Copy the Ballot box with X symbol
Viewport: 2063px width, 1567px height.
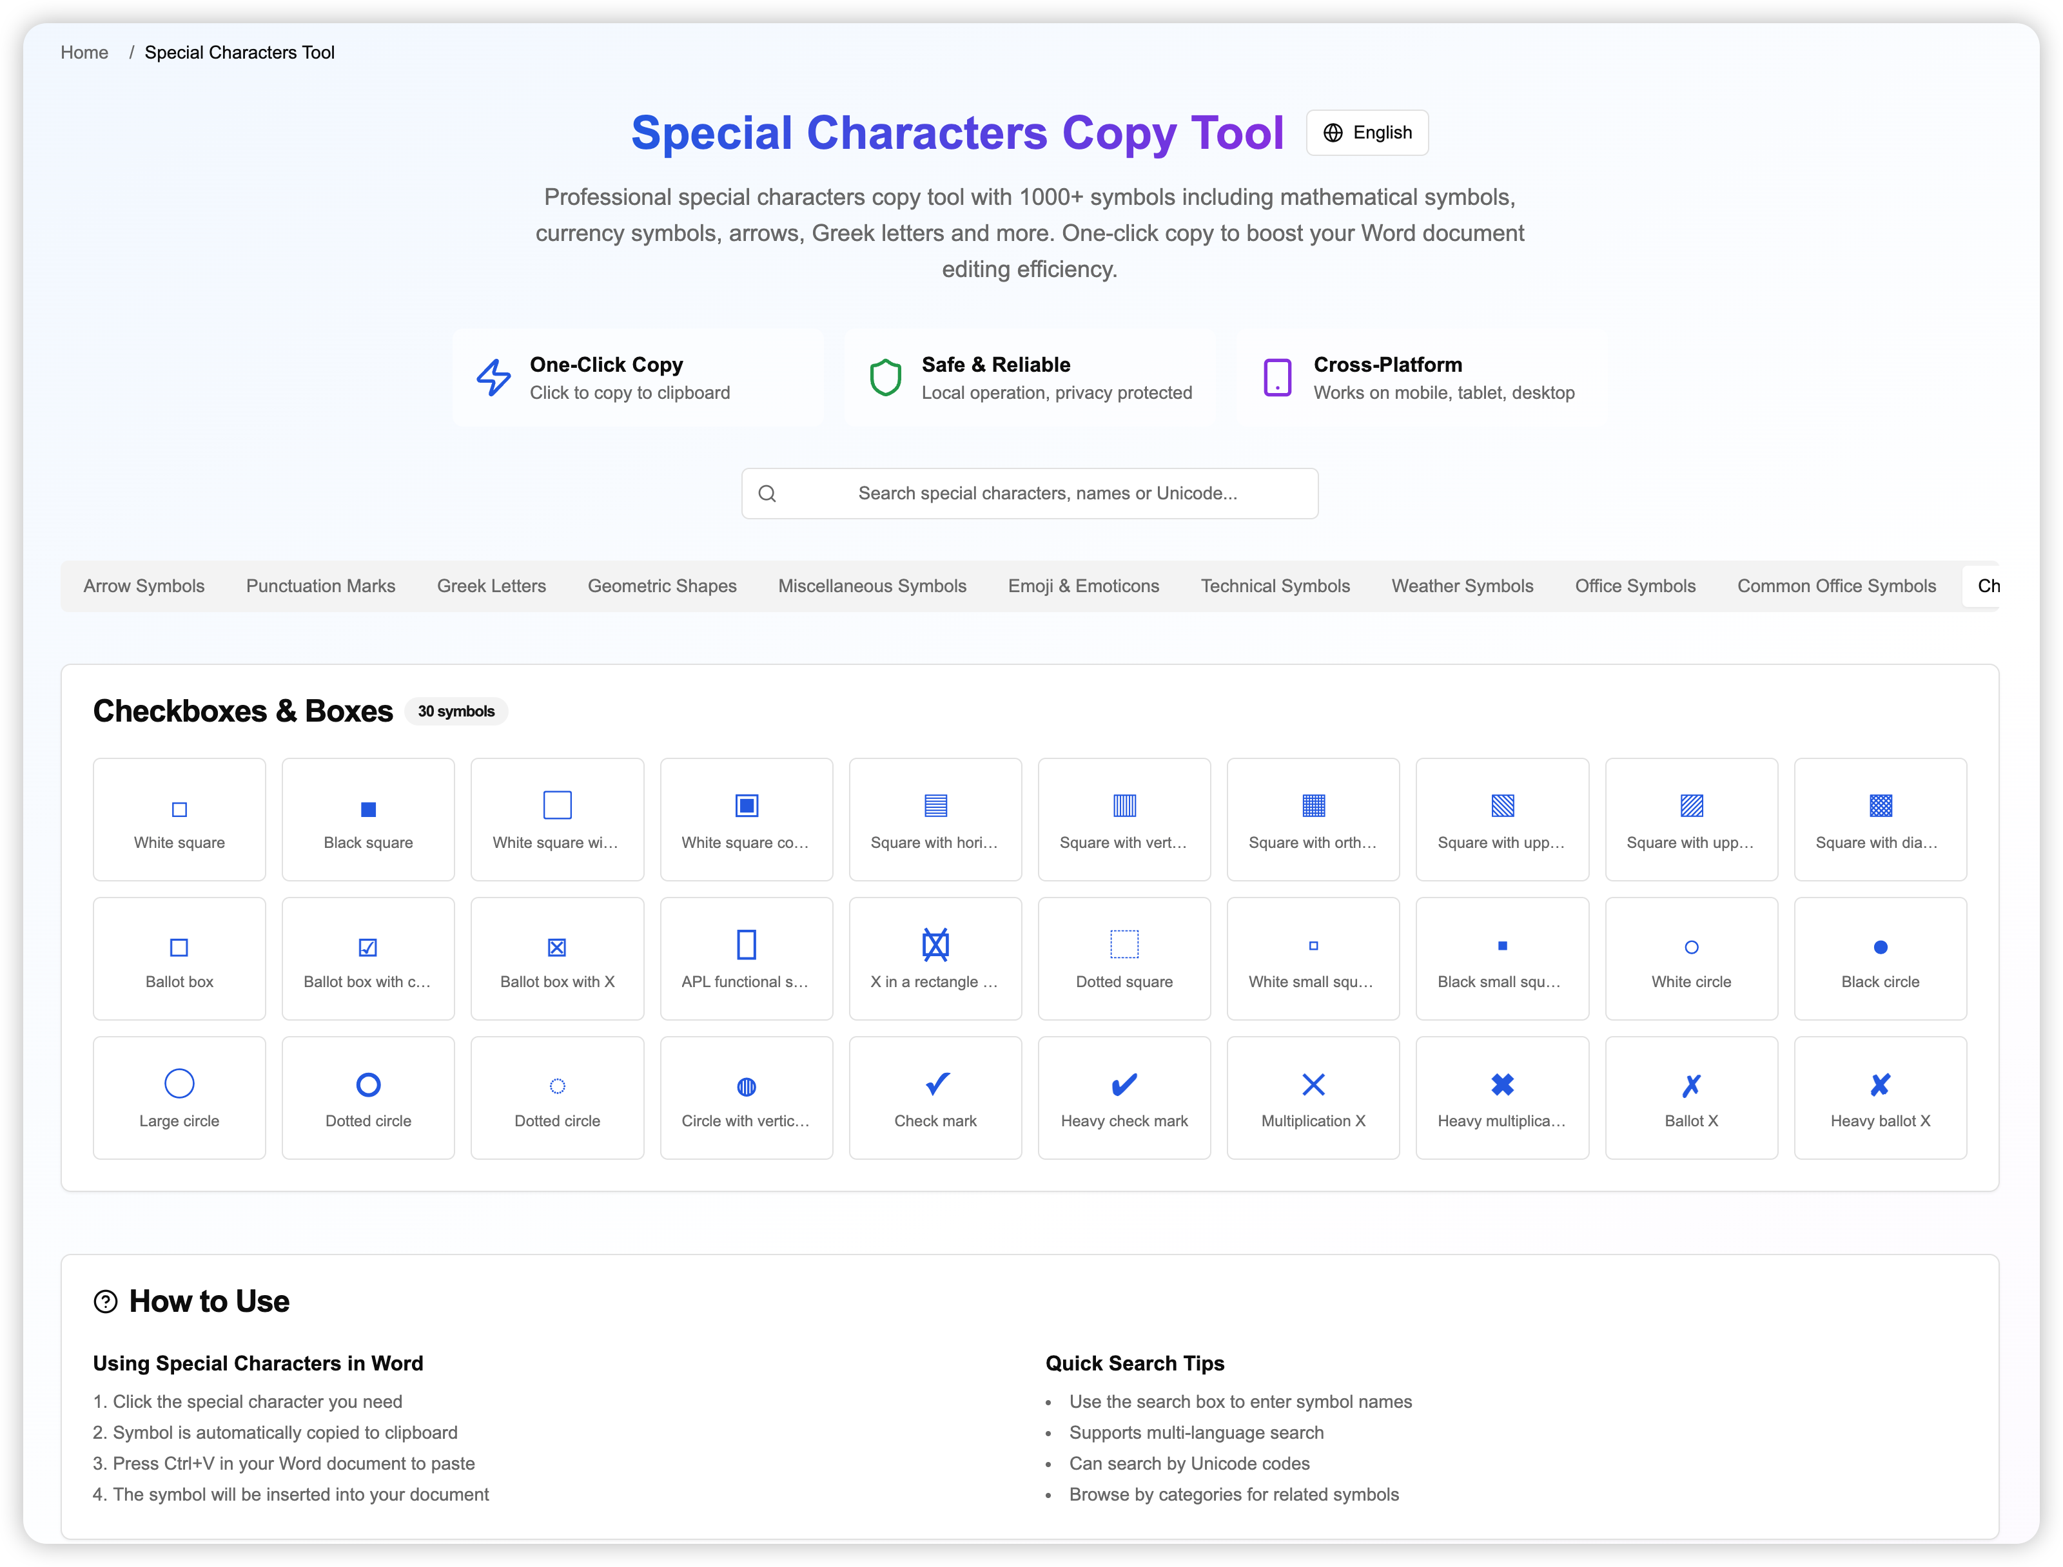557,958
